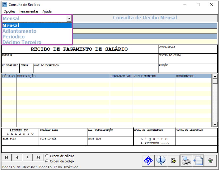
Task: Choose 'Décimo Terceiro' from the dropdown list
Action: 22,42
